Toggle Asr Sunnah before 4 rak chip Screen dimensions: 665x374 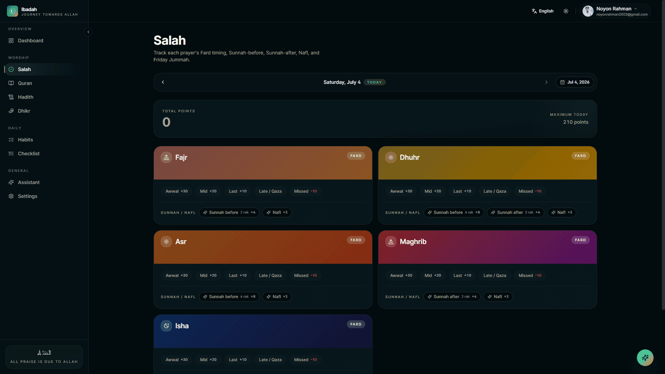pyautogui.click(x=229, y=297)
